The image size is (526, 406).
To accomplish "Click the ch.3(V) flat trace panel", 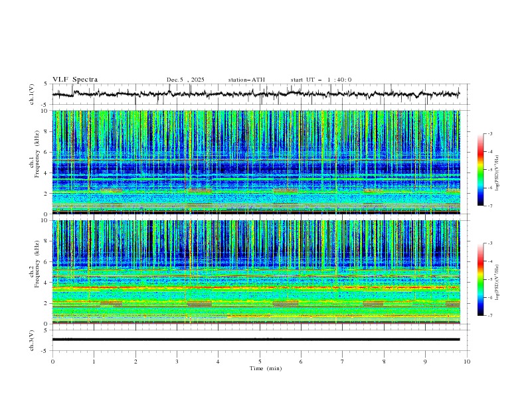I will 259,339.
